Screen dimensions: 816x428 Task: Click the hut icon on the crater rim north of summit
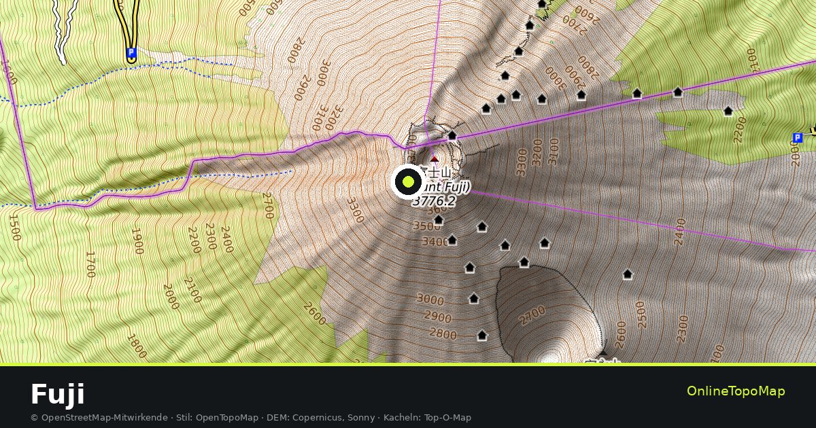[x=452, y=135]
